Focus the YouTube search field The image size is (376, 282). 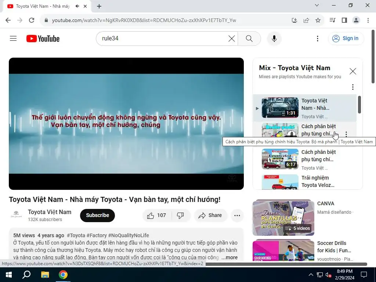coord(163,38)
